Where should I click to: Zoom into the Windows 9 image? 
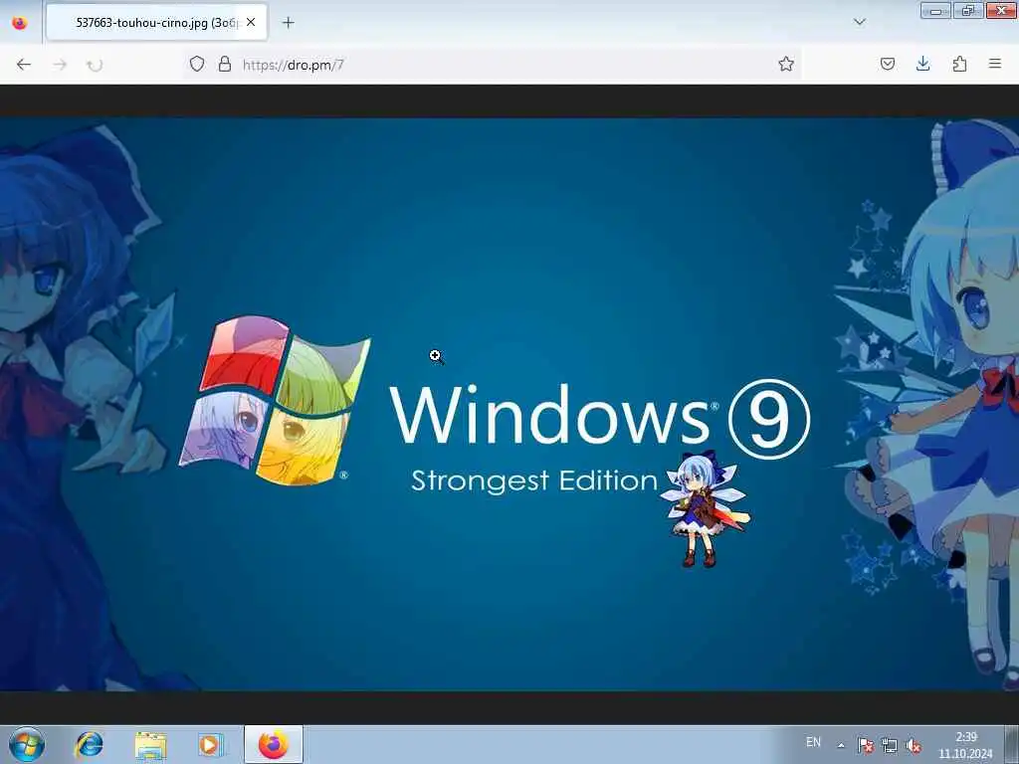pyautogui.click(x=509, y=404)
